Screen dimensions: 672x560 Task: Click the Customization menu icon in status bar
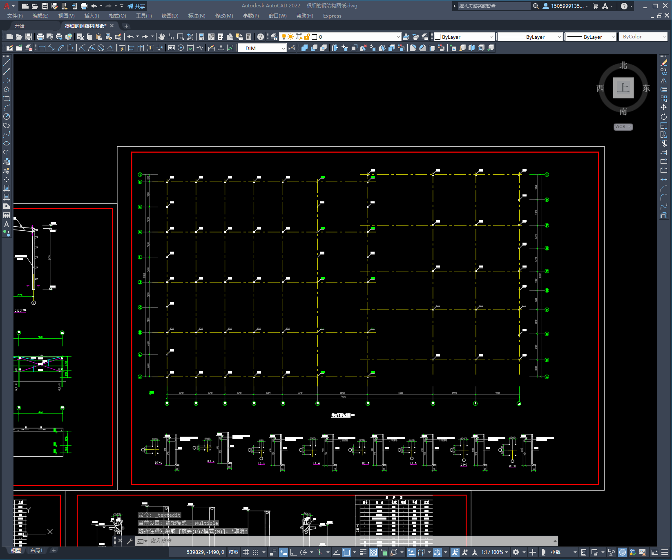point(665,552)
